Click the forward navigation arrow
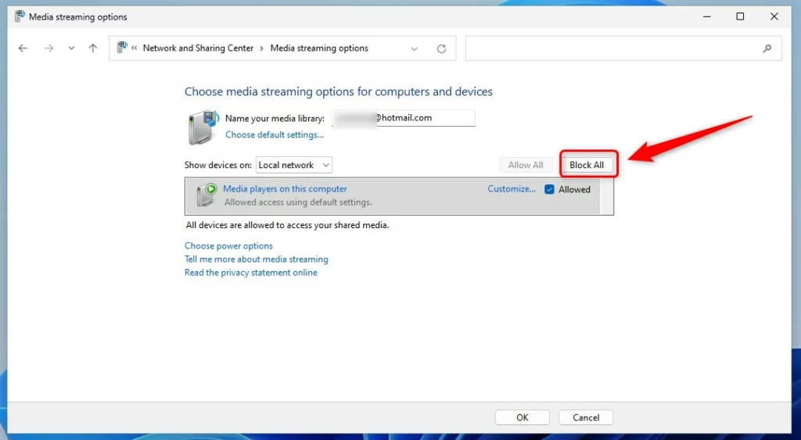 [x=48, y=48]
